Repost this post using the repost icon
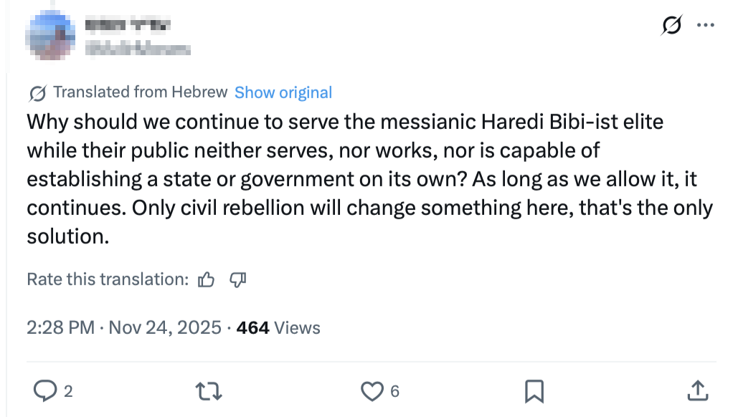The image size is (733, 417). point(209,390)
